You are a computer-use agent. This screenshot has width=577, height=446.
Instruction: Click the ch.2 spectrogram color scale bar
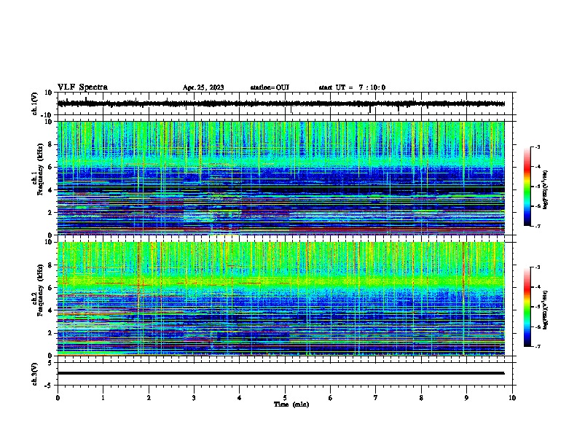point(527,307)
